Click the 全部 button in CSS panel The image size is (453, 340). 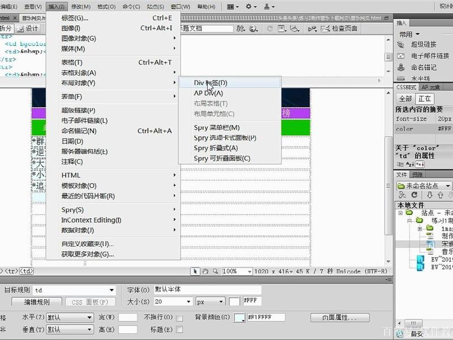point(405,99)
